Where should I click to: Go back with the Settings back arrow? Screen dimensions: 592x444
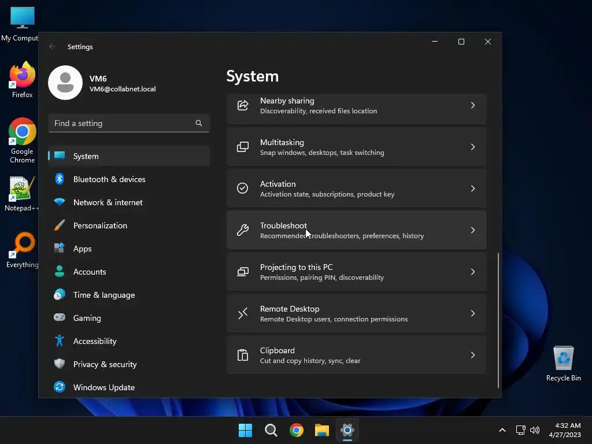click(52, 46)
